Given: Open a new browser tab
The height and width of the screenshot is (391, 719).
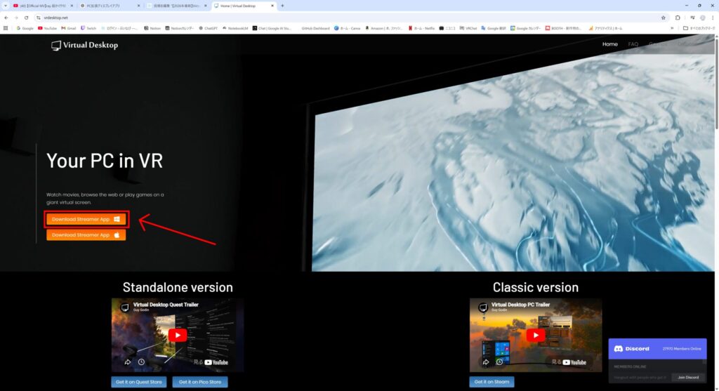Looking at the screenshot, I should pos(282,6).
